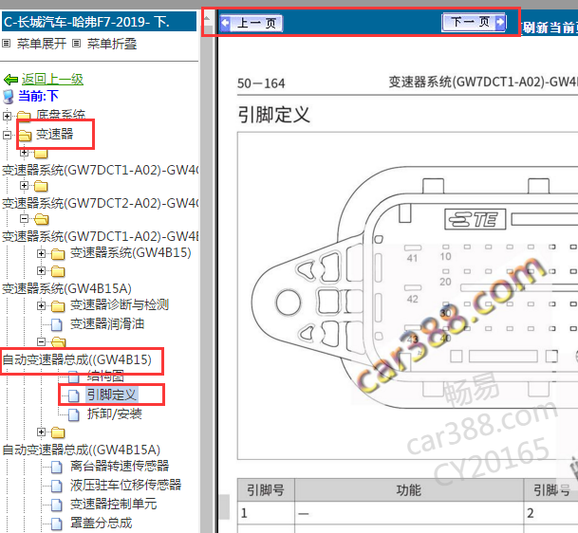Click 液压驻车位移传感器 page icon
The height and width of the screenshot is (533, 578).
point(56,486)
